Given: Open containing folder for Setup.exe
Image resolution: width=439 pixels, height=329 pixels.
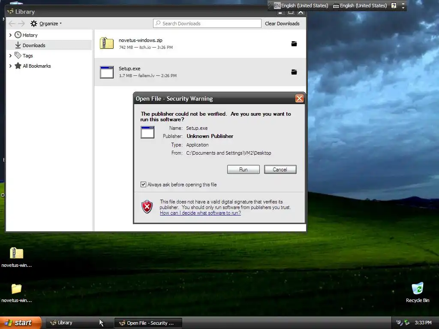Looking at the screenshot, I should (x=294, y=72).
